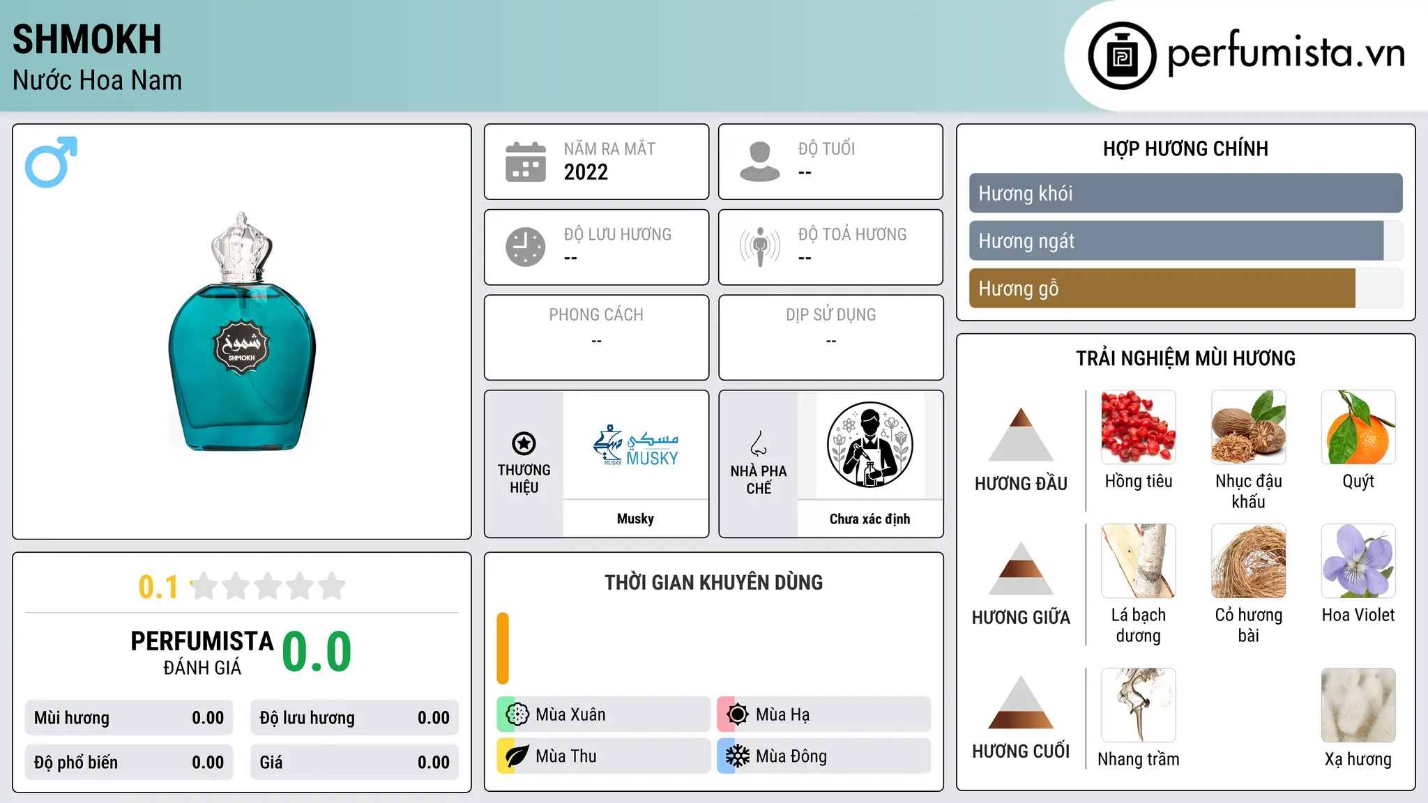
Task: Click the perfumista.vn bottle logo icon
Action: pyautogui.click(x=1122, y=56)
